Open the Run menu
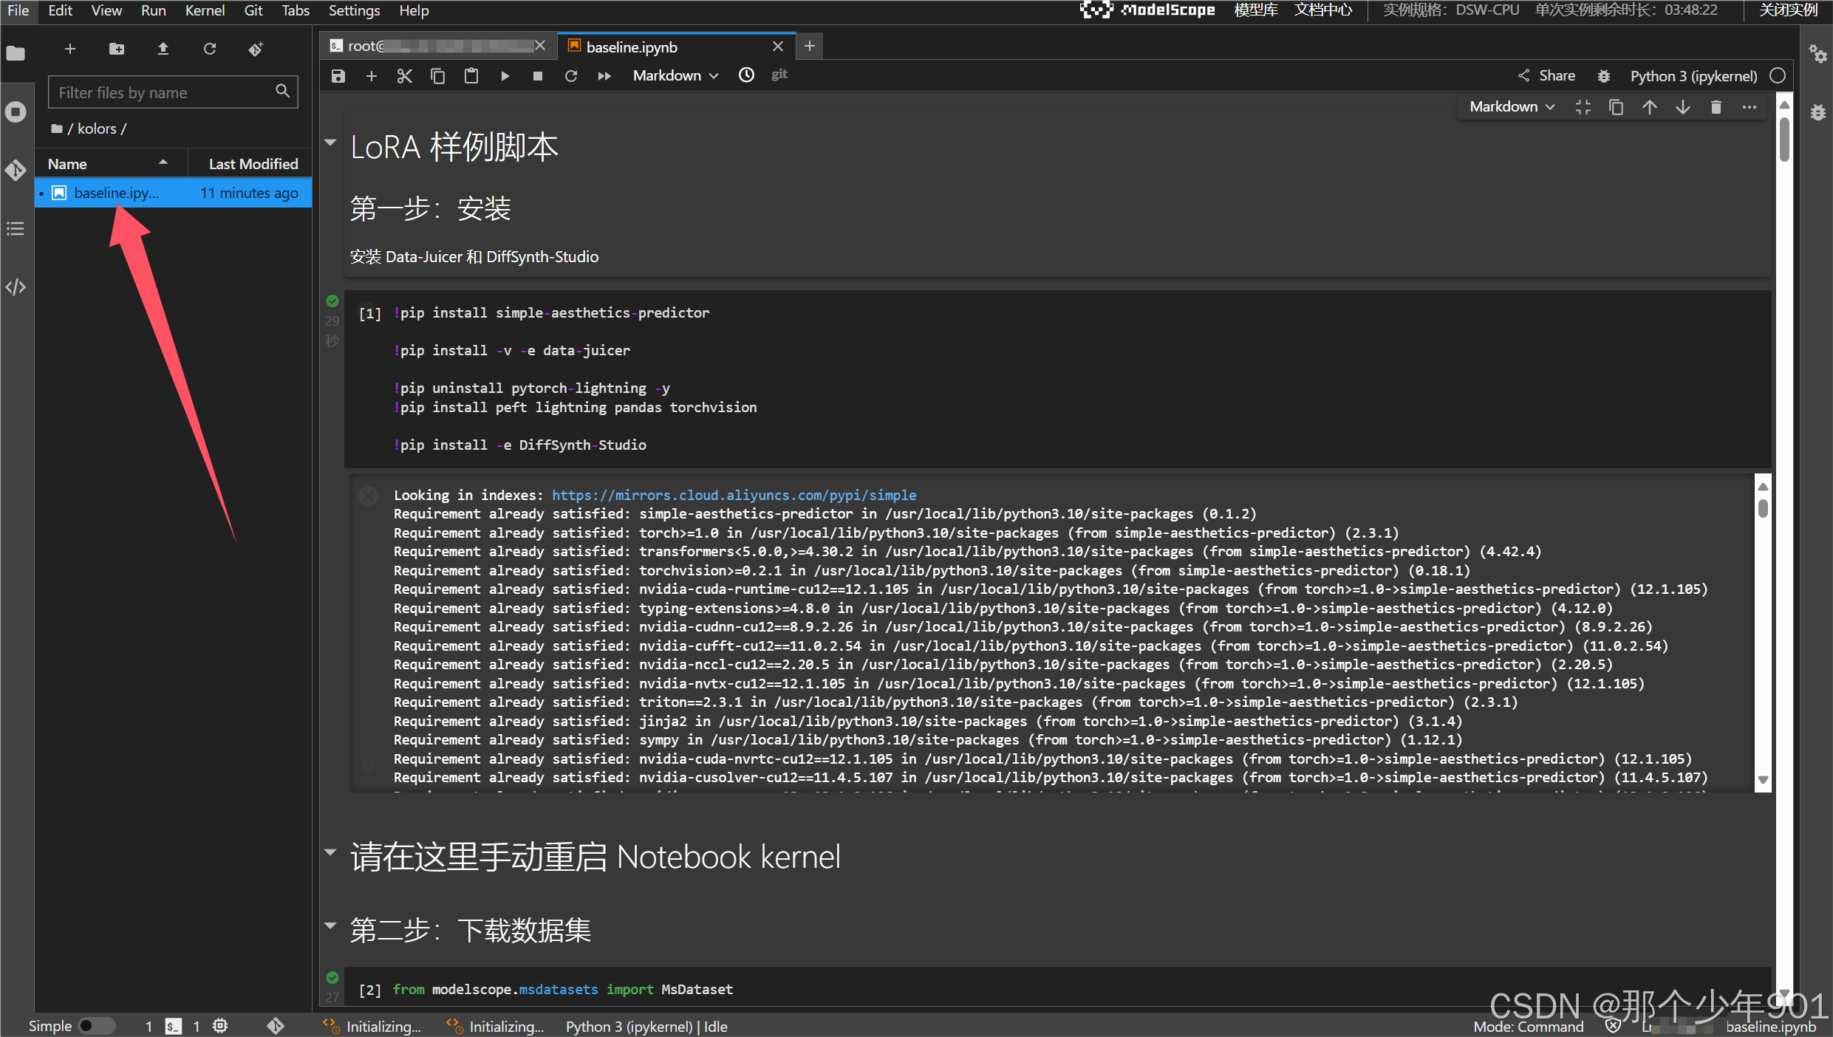Viewport: 1833px width, 1037px height. (x=153, y=10)
